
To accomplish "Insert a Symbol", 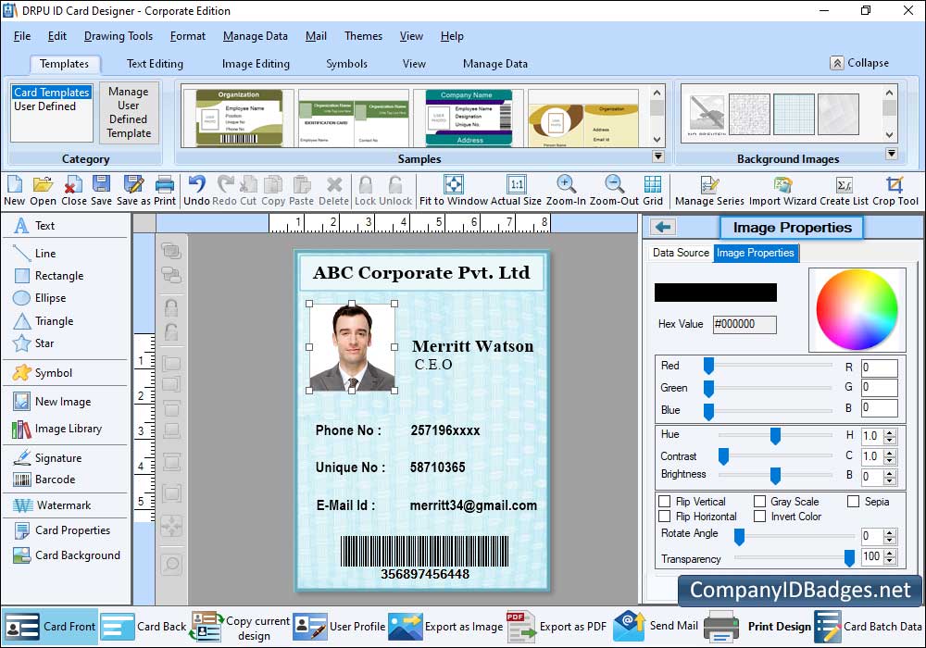I will (x=42, y=372).
